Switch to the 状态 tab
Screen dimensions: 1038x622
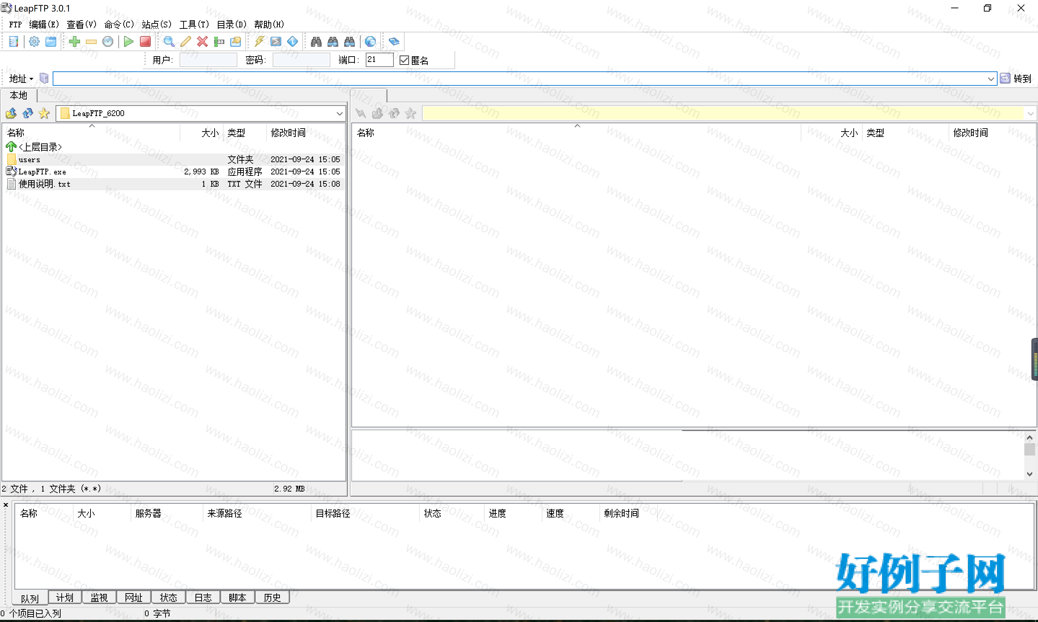168,598
